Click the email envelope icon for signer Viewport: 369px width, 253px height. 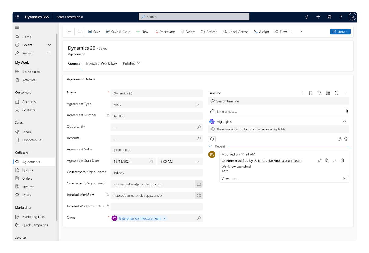[x=199, y=184]
